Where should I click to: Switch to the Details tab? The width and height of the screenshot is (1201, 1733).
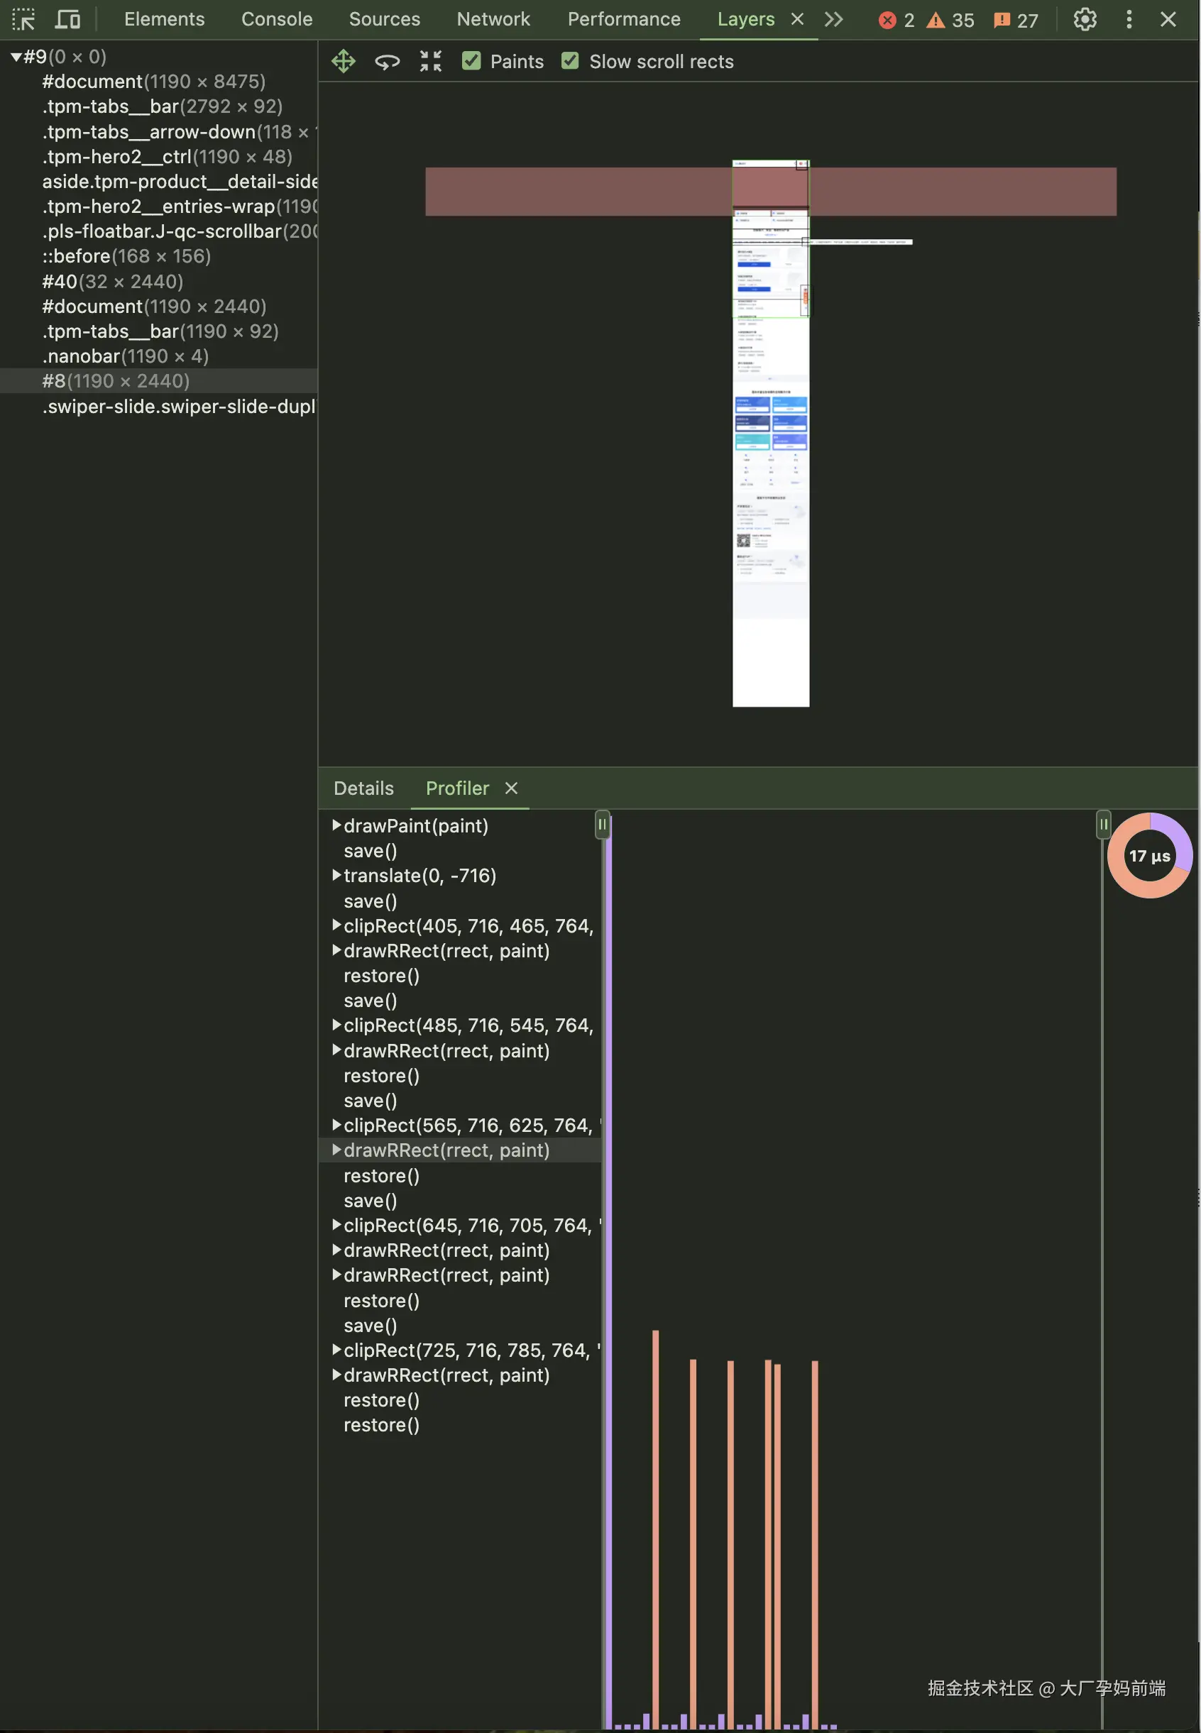coord(363,788)
